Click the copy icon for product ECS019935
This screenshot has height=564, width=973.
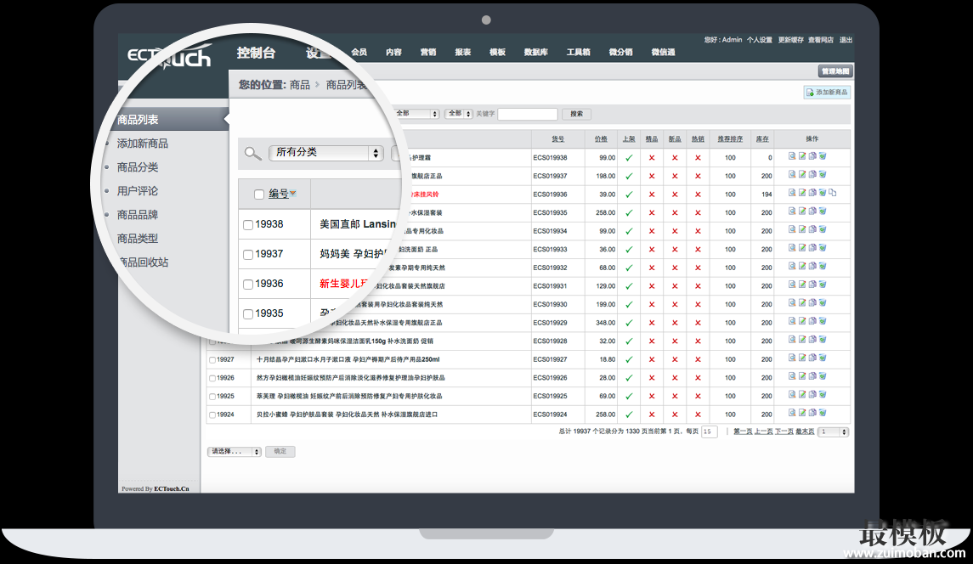pos(812,212)
